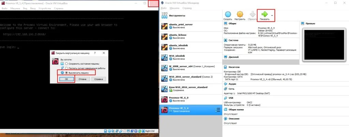Select 'Выключить машину' radio option
The width and height of the screenshot is (349, 137).
pos(66,73)
